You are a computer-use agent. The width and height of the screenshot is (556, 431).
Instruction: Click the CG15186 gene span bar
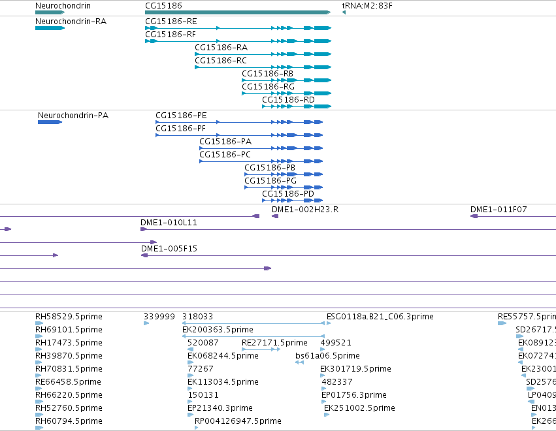238,12
